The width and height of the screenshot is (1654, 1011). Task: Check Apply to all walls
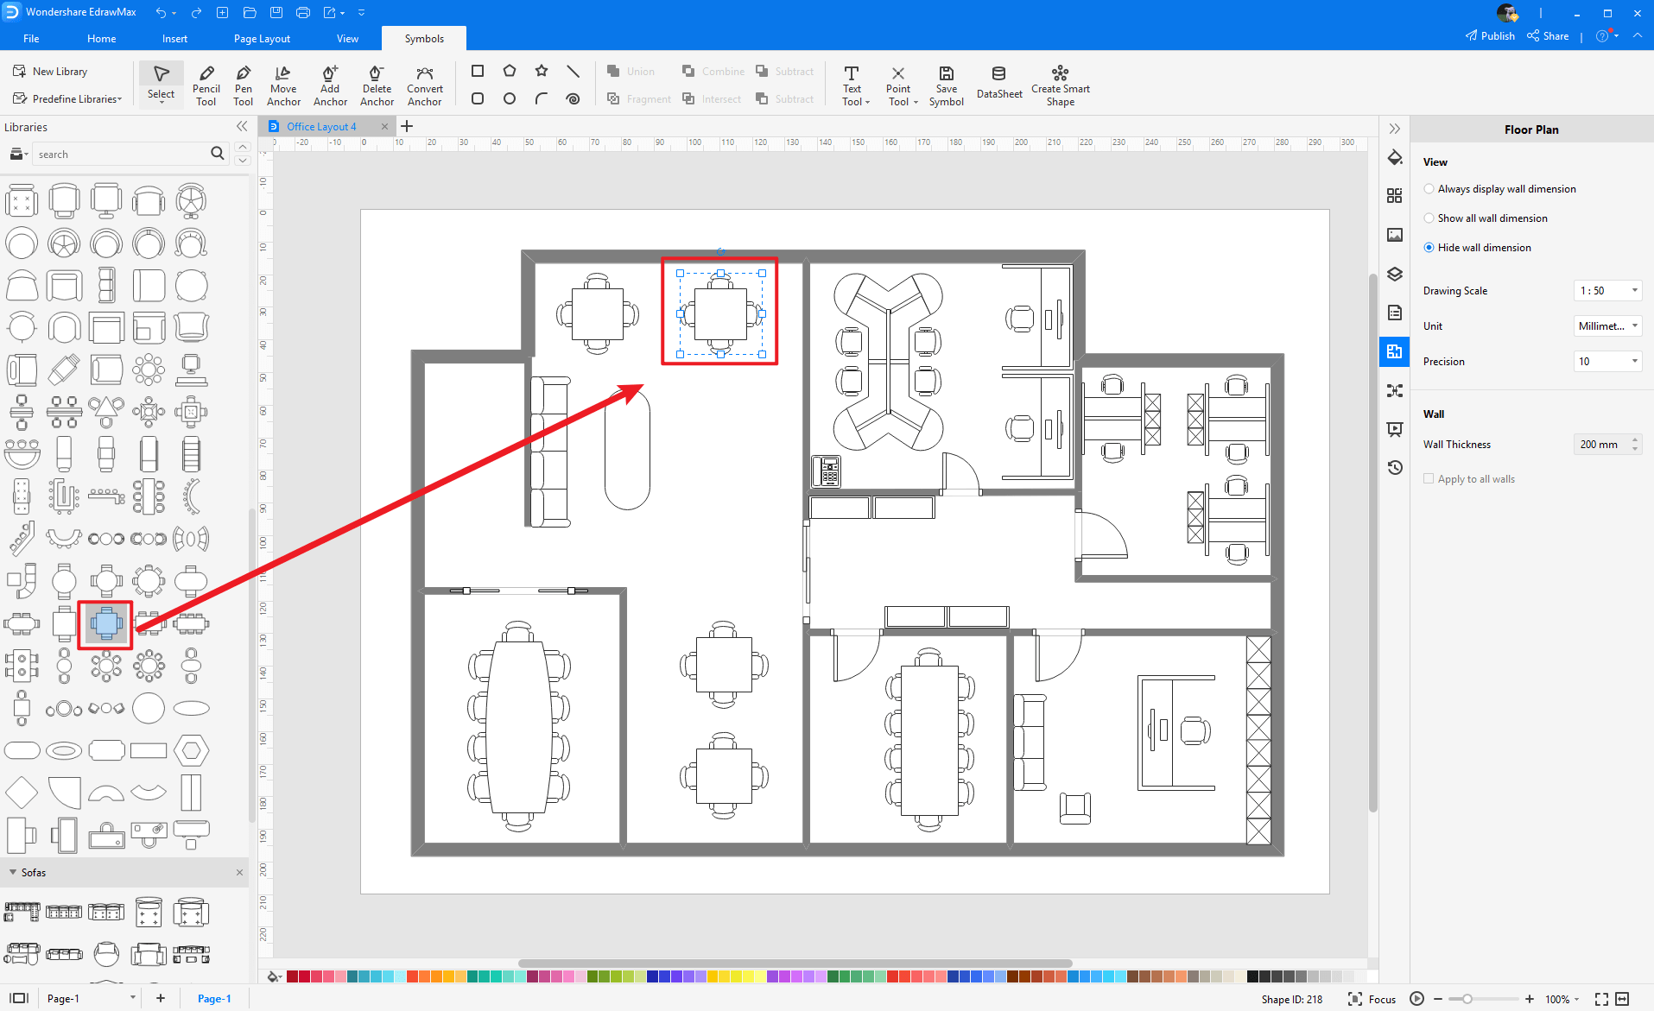(1429, 479)
